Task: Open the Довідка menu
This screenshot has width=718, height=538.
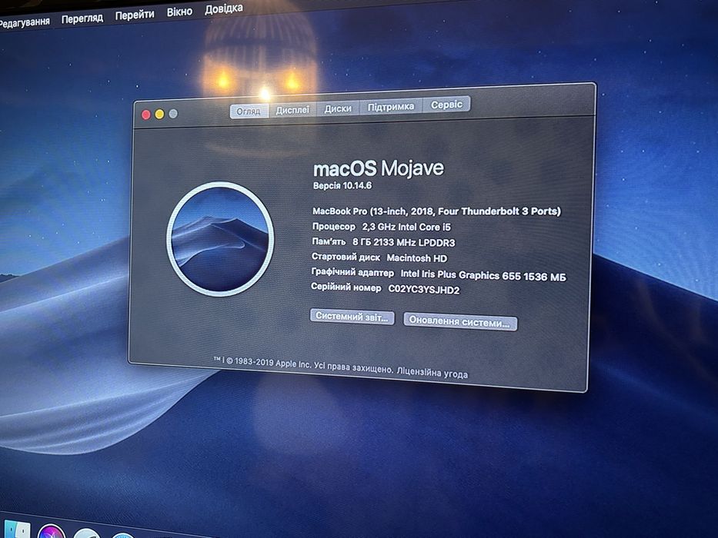Action: [x=223, y=8]
